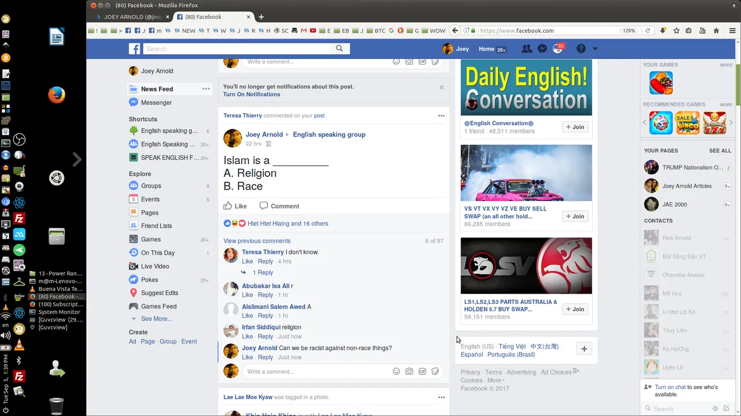Screen dimensions: 741x416
Task: Click the Firefox URL address bar
Action: click(x=547, y=31)
